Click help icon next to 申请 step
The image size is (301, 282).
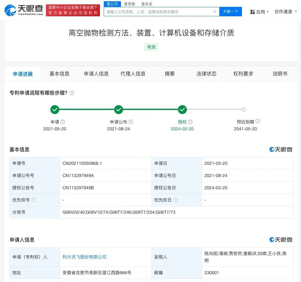coord(63,122)
